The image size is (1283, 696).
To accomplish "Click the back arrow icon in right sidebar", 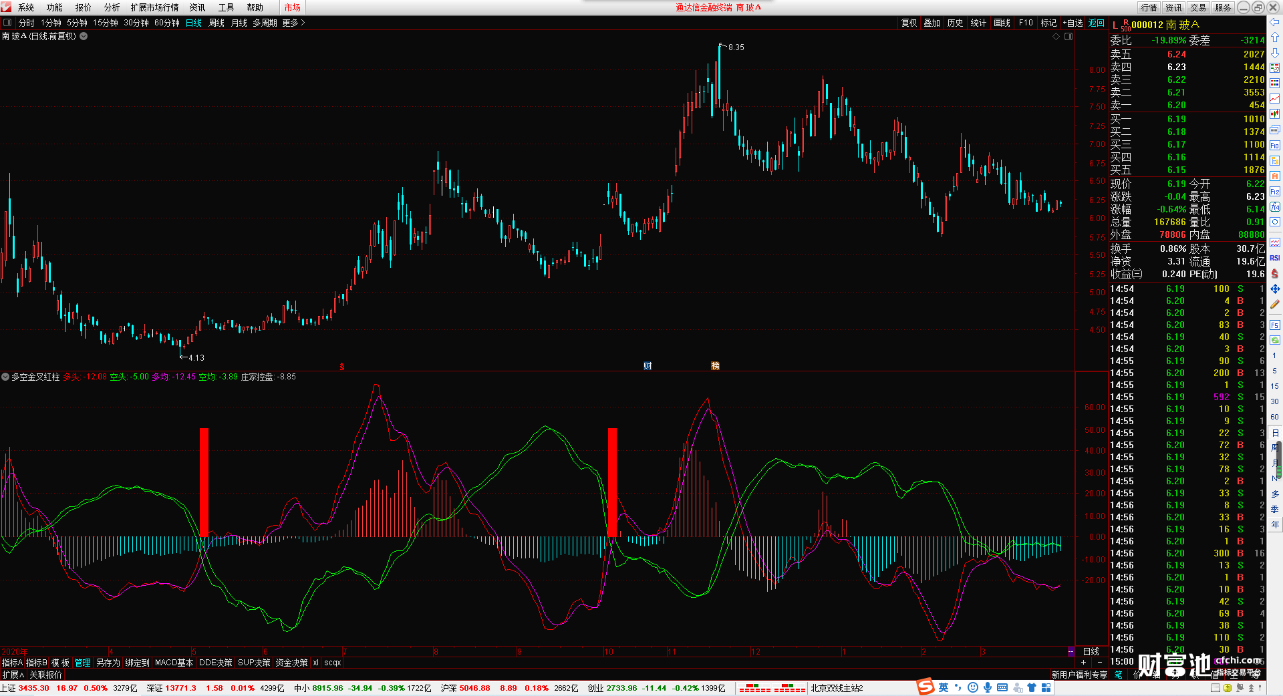I will (x=1275, y=22).
